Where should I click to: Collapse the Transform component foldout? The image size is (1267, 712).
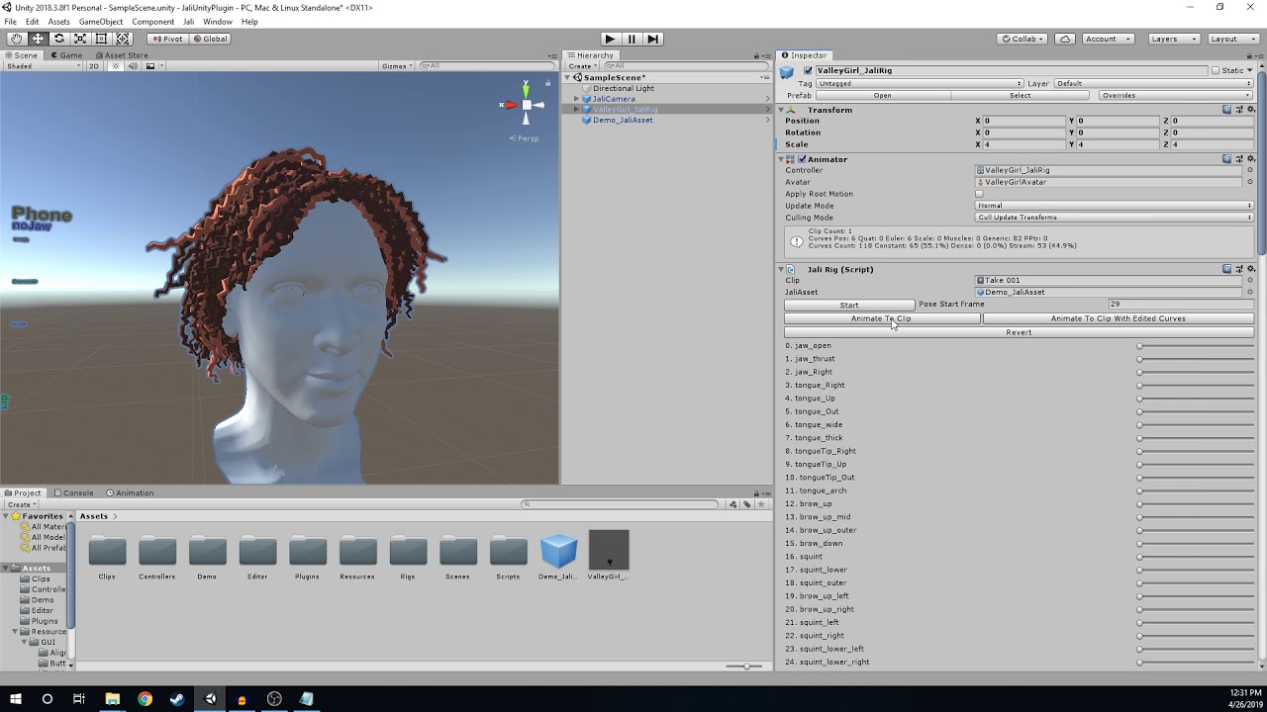tap(781, 110)
